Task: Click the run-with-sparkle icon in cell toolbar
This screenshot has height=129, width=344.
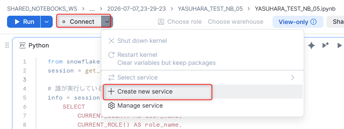Action: [326, 45]
